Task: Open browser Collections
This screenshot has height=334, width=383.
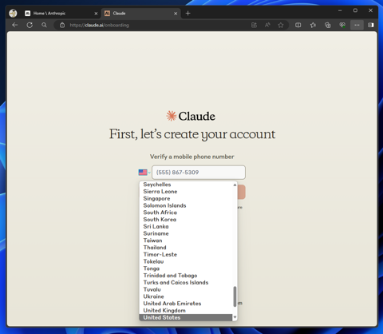Action: [x=328, y=25]
